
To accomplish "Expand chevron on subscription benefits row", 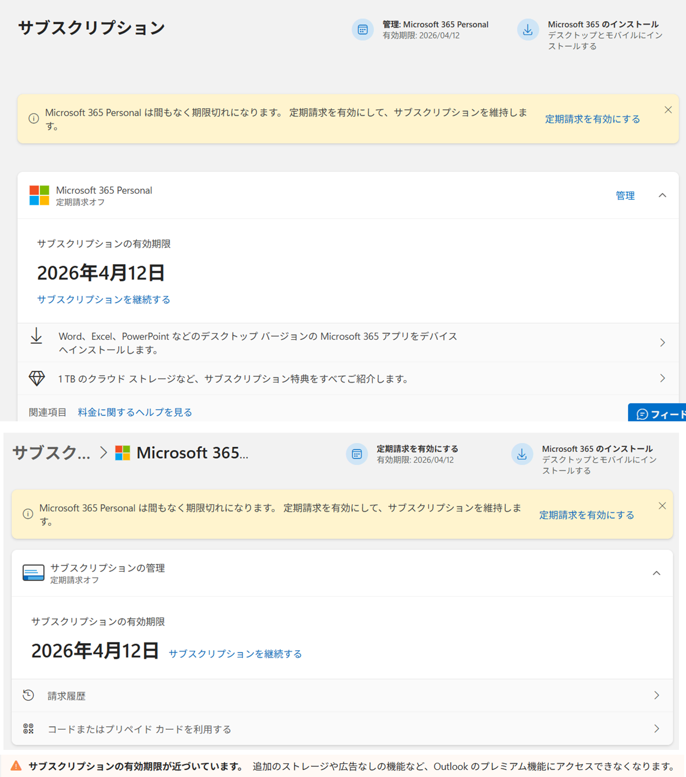I will (662, 378).
